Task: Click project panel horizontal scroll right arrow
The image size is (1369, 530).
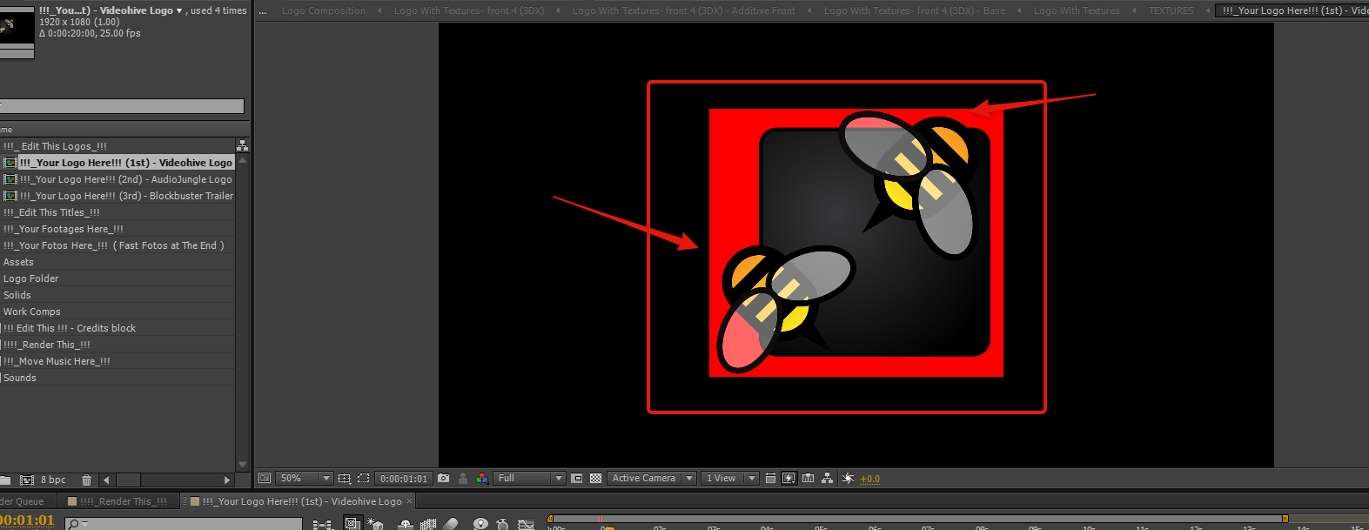Action: point(227,480)
